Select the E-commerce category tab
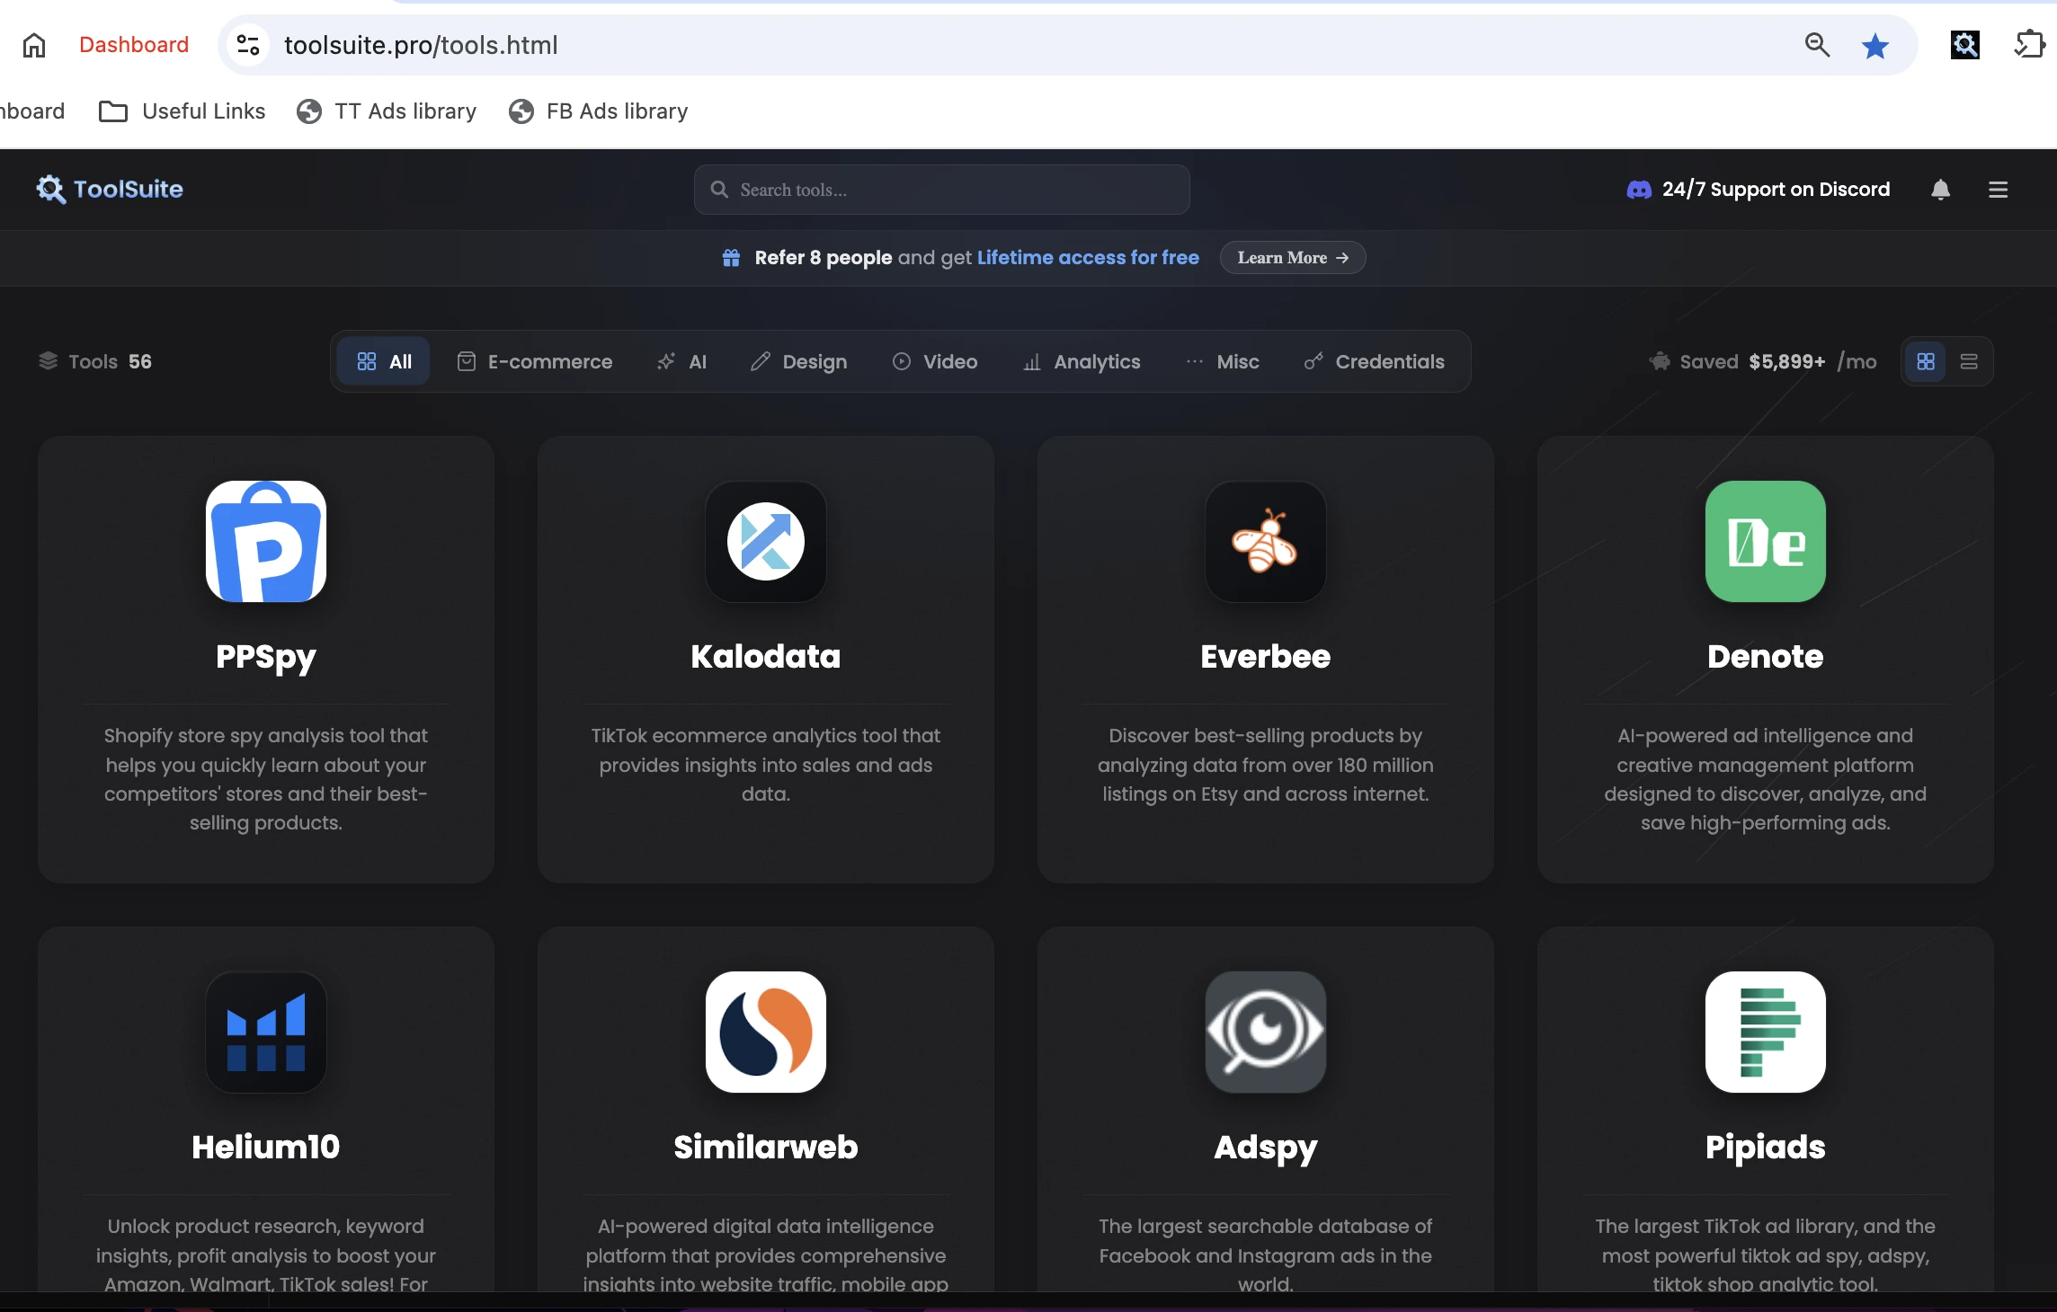The image size is (2057, 1312). pos(535,361)
